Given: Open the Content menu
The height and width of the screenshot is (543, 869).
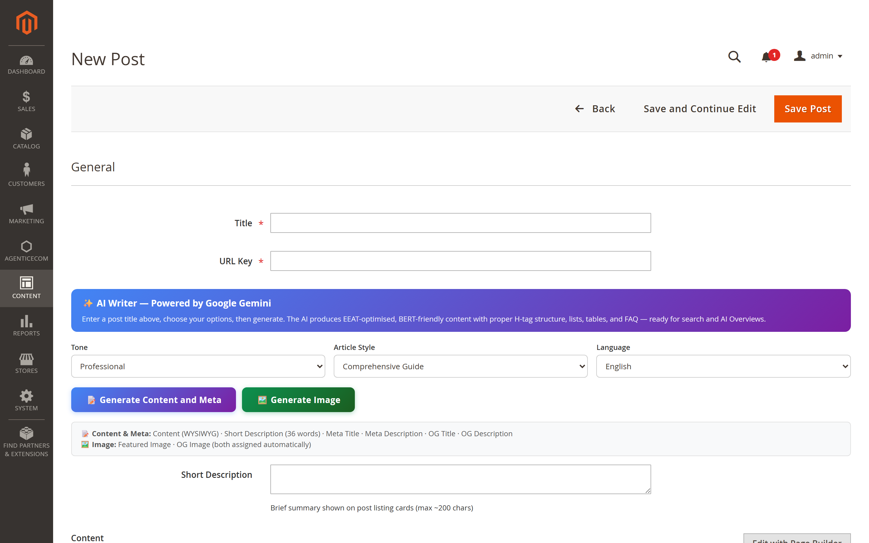Looking at the screenshot, I should click(26, 288).
